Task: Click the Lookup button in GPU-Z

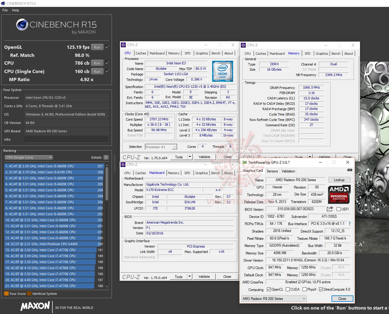Action: (x=339, y=180)
